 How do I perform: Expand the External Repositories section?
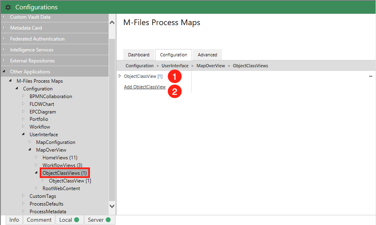pyautogui.click(x=32, y=61)
